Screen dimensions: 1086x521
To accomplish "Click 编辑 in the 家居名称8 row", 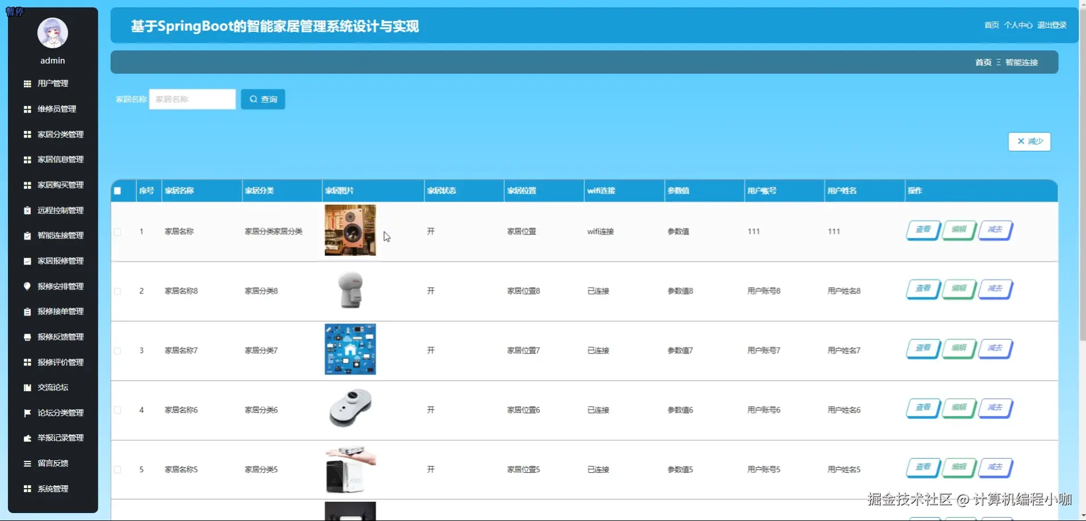I will click(x=959, y=289).
